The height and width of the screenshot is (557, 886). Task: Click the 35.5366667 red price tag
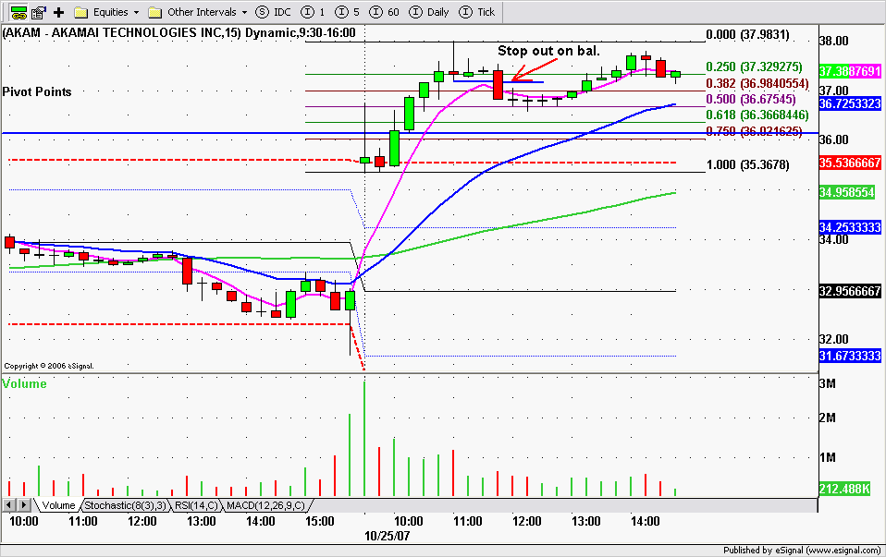tap(850, 163)
